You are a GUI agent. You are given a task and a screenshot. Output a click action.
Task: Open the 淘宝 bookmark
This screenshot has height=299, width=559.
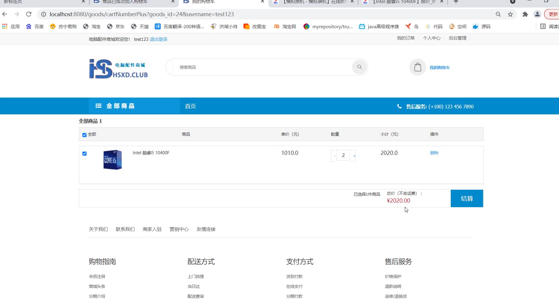[x=92, y=26]
